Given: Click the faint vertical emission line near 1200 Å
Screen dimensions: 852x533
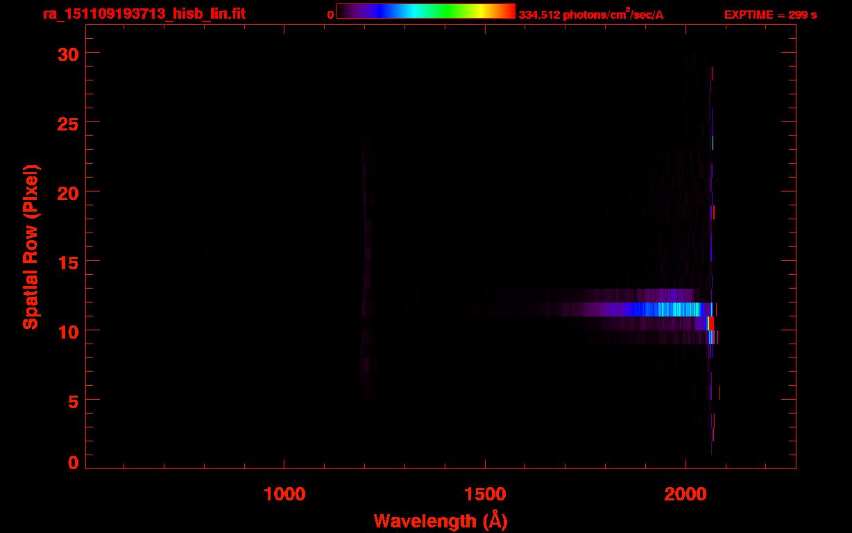Looking at the screenshot, I should click(366, 278).
